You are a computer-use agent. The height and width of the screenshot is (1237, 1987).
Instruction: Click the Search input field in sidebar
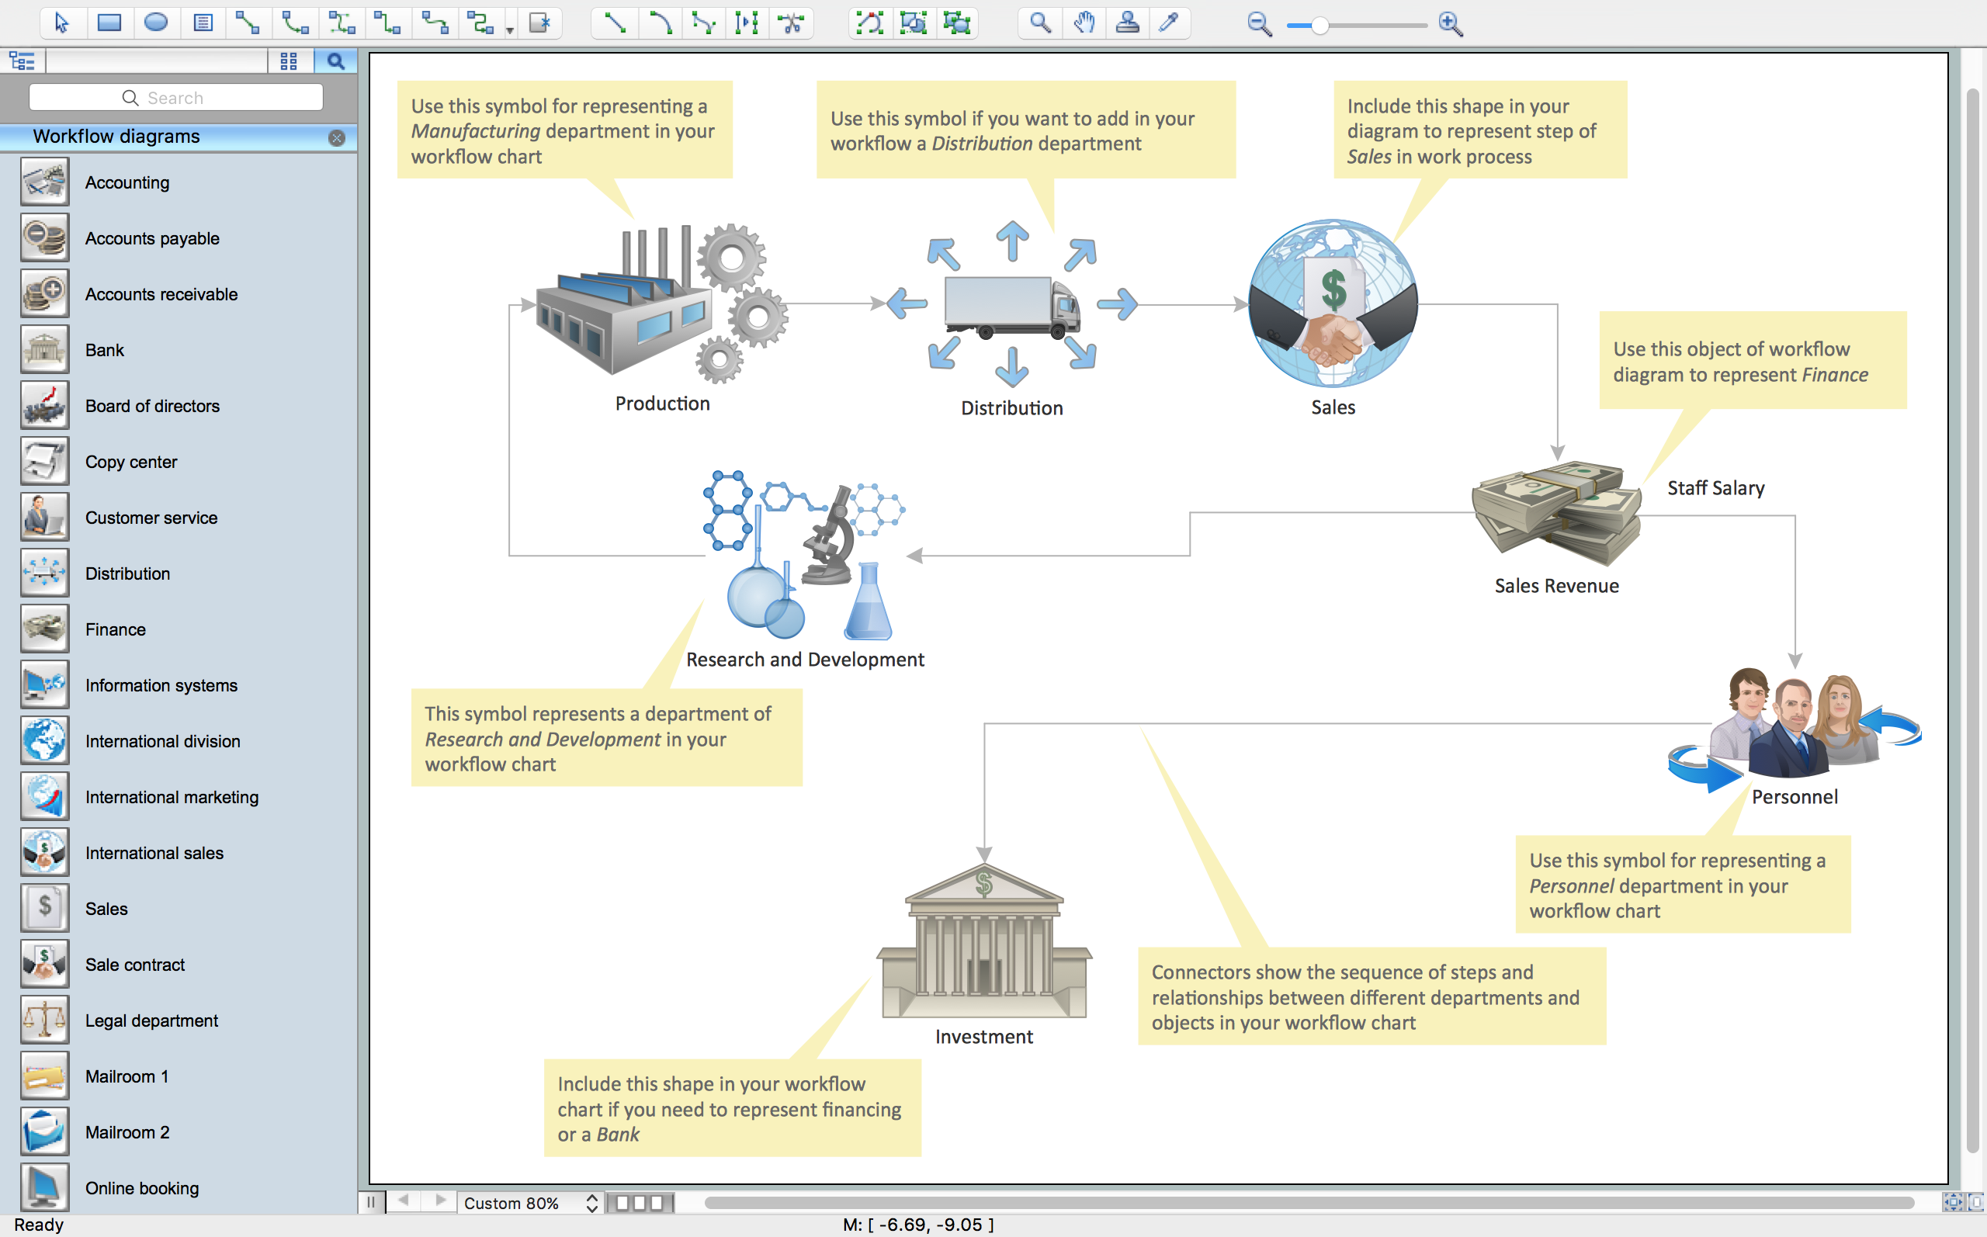coord(175,97)
